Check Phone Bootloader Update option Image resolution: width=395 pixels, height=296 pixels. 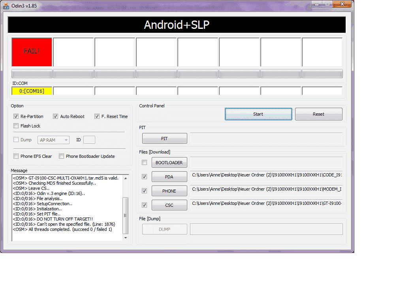click(61, 156)
